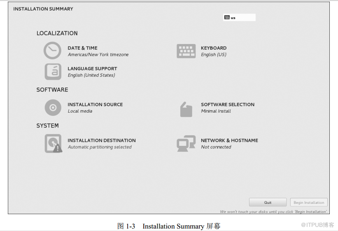
Task: Click 'Minimal Install' status text
Action: [x=216, y=111]
